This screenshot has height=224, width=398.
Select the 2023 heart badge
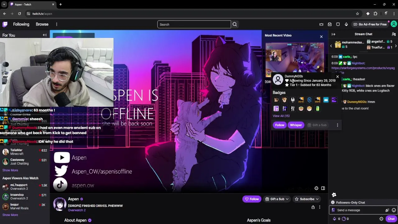point(276,108)
